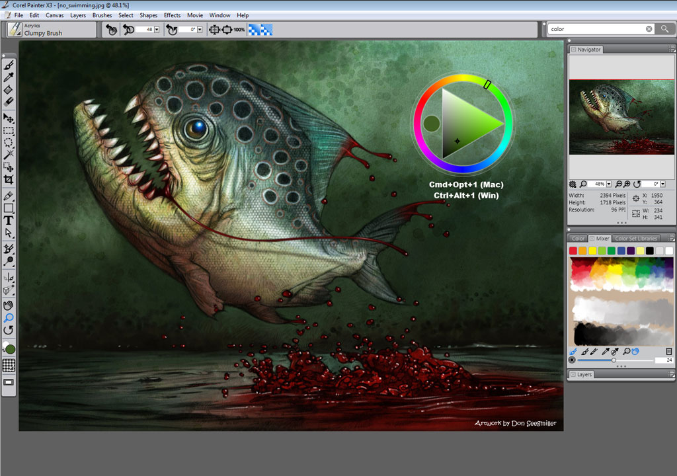The image size is (677, 476).
Task: Select the Paint Bucket tool
Action: pyautogui.click(x=9, y=90)
